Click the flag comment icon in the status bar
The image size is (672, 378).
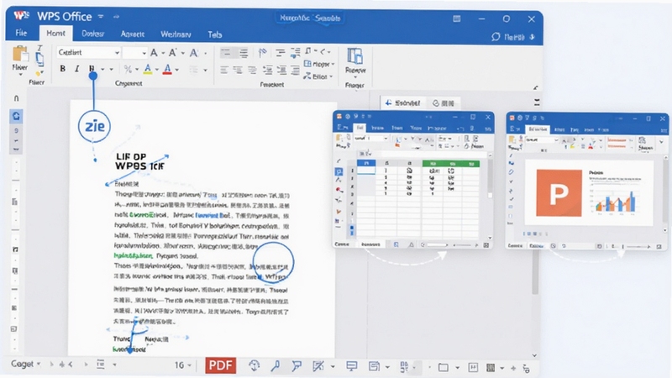pos(297,365)
